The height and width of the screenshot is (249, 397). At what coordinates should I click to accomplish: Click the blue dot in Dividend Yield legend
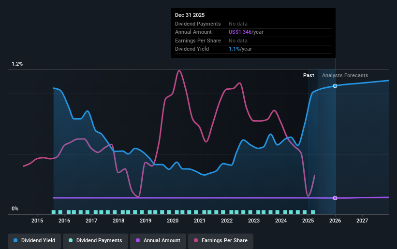click(x=15, y=240)
